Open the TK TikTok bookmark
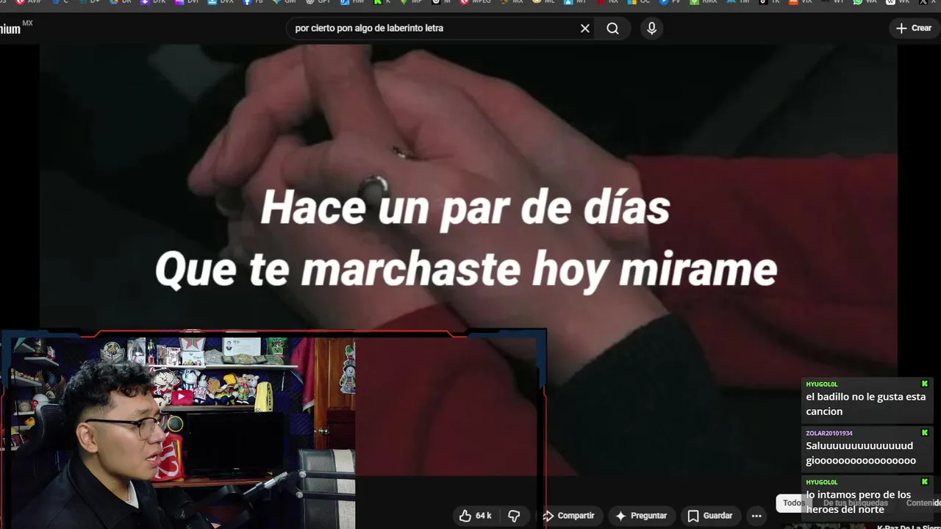The image size is (941, 529). pyautogui.click(x=769, y=2)
